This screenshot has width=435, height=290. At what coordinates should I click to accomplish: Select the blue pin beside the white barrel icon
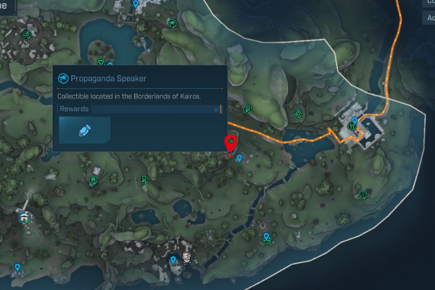[173, 260]
